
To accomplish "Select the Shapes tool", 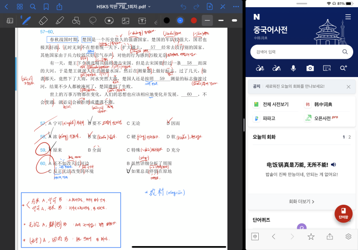I will point(76,21).
